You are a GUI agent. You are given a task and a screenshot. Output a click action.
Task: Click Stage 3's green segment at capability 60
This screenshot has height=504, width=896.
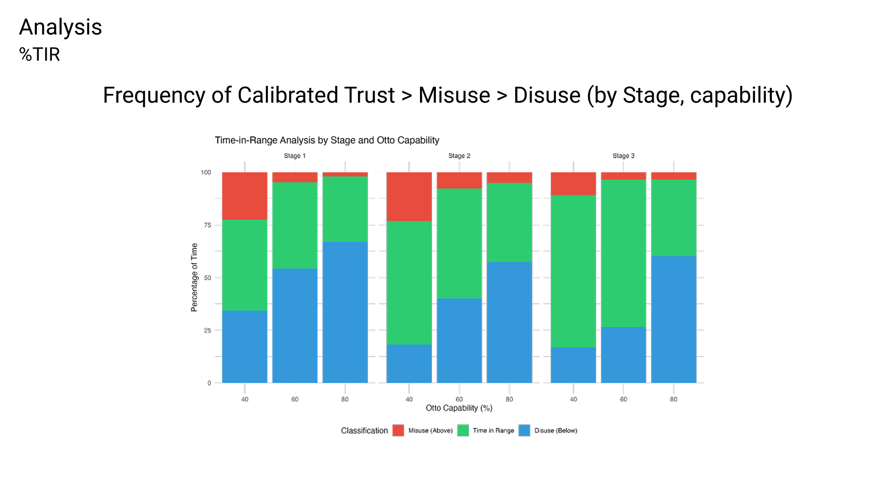coord(623,253)
